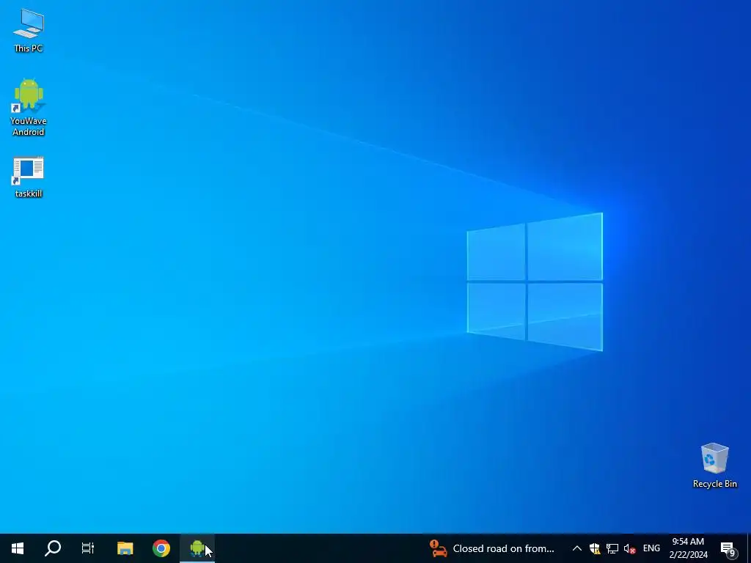Open the muted volume tray icon

630,548
